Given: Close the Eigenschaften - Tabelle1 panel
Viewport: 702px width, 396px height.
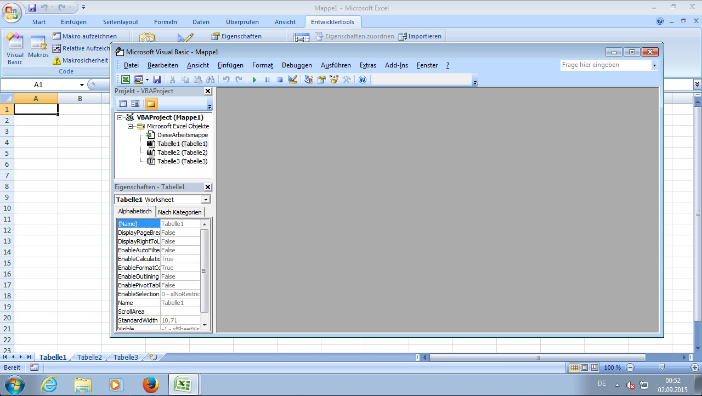Looking at the screenshot, I should point(208,187).
